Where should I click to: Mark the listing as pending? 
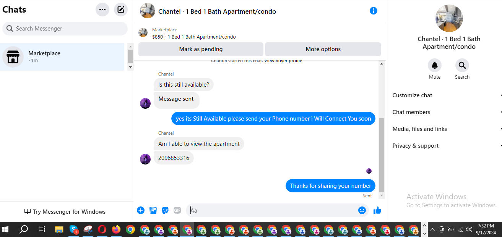pos(201,49)
